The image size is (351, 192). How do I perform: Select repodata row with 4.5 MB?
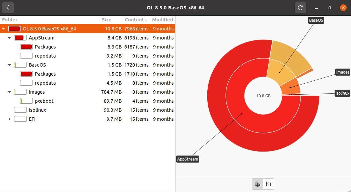tap(87, 83)
